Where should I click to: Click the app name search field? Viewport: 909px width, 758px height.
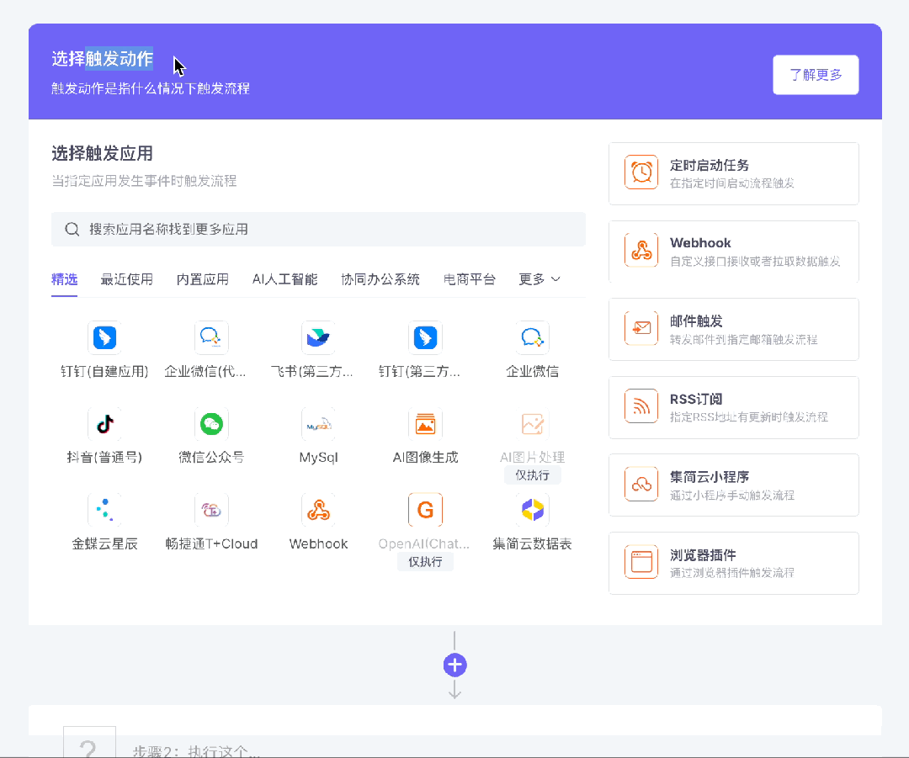(x=318, y=229)
